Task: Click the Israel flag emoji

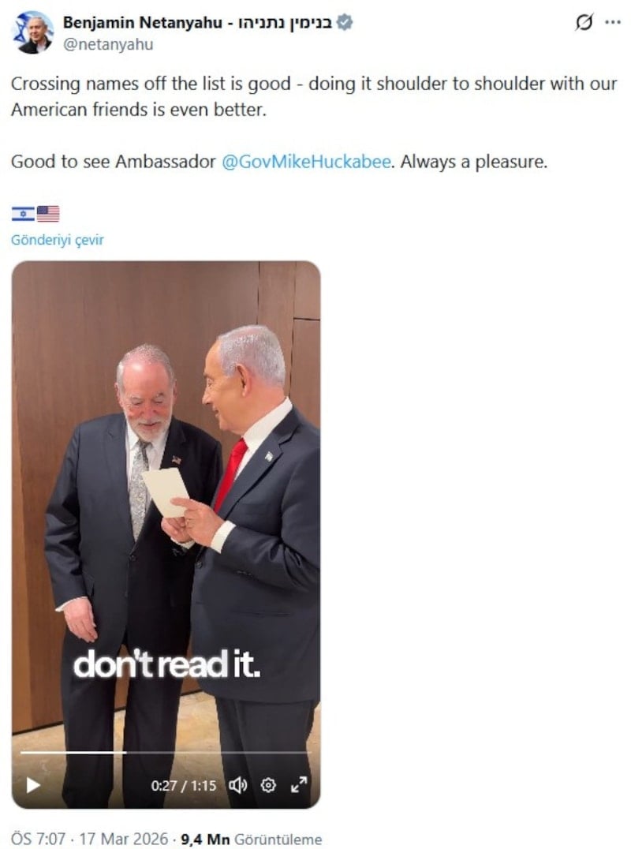Action: coord(24,214)
